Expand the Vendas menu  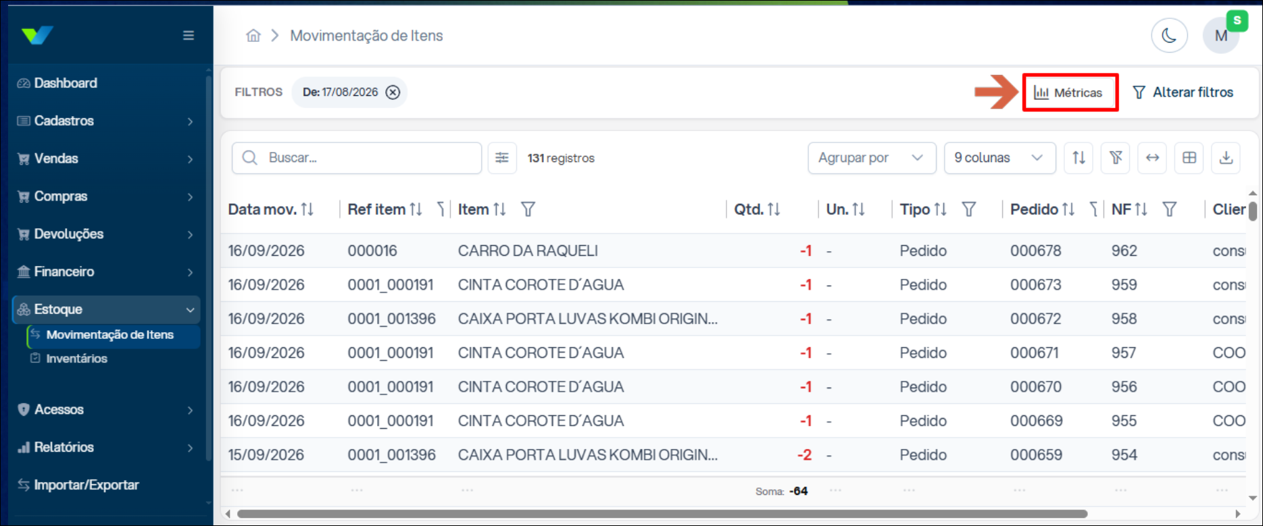(106, 159)
